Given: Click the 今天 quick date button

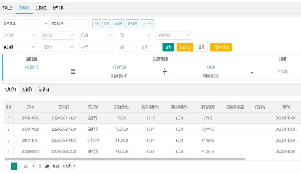Looking at the screenshot, I should (x=96, y=24).
